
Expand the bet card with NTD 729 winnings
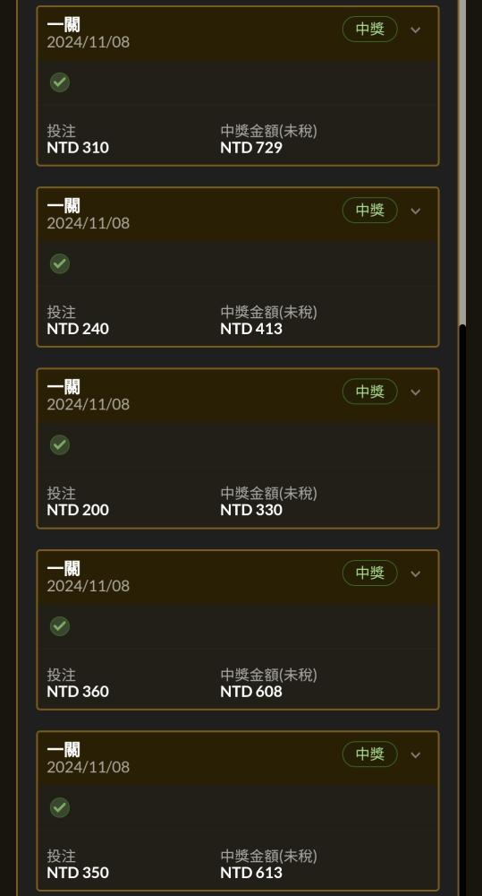tap(416, 30)
